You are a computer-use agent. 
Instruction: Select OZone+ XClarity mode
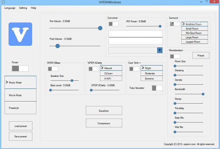111,73
